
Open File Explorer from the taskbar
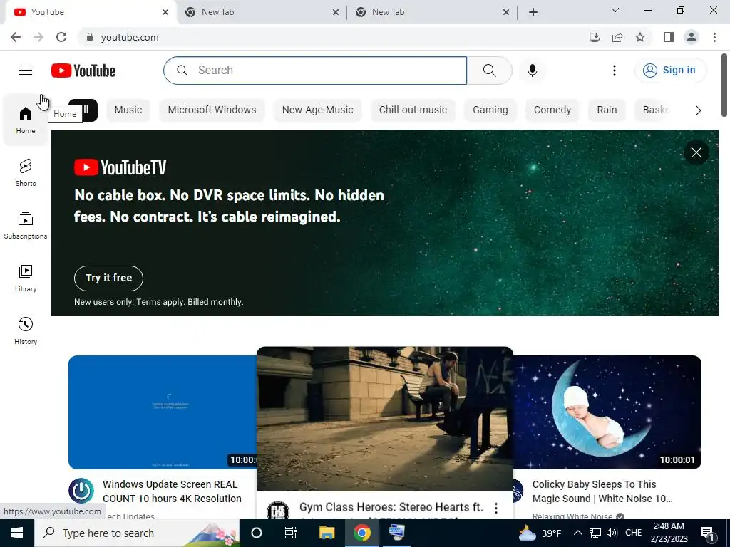[x=327, y=533]
